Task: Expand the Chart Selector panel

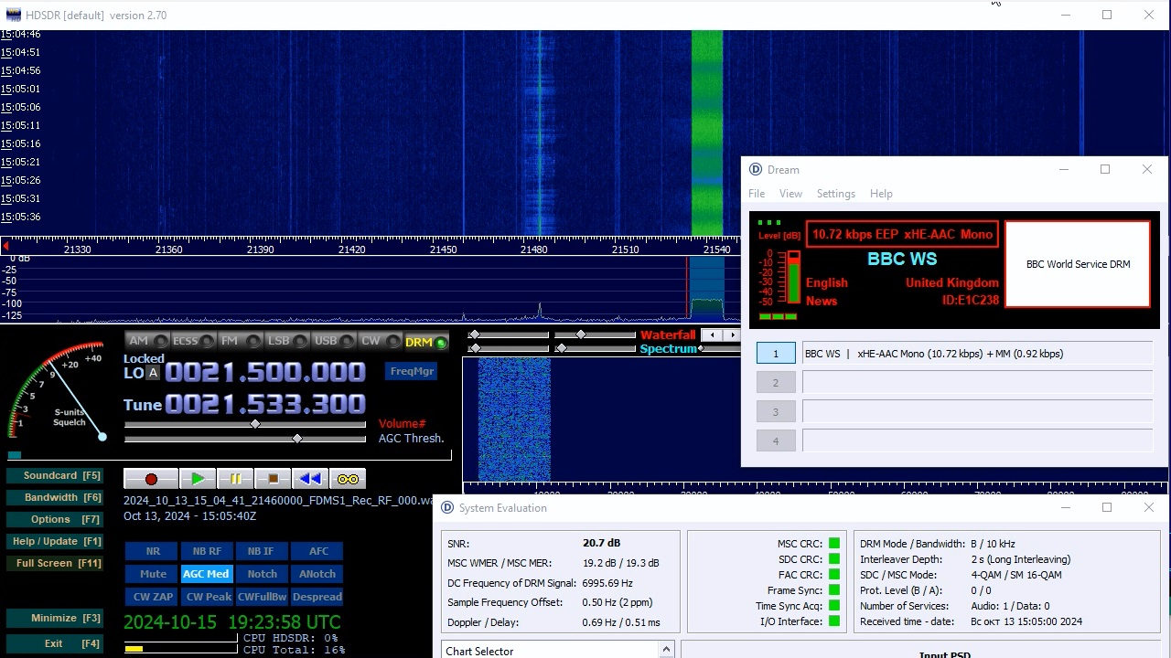Action: 666,650
